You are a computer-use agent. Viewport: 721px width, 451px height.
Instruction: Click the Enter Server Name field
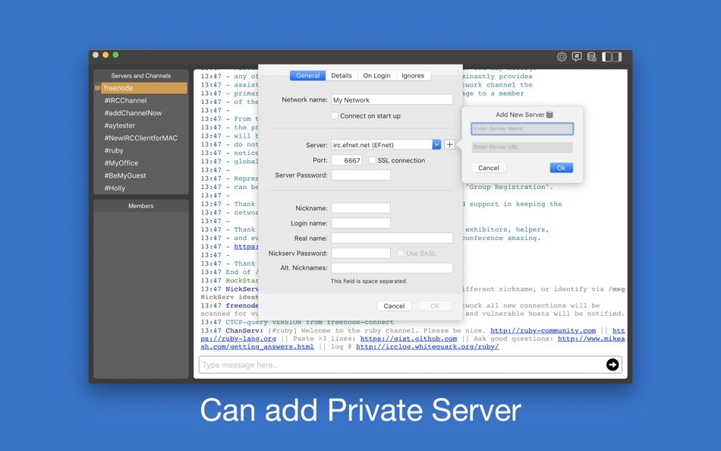click(522, 129)
